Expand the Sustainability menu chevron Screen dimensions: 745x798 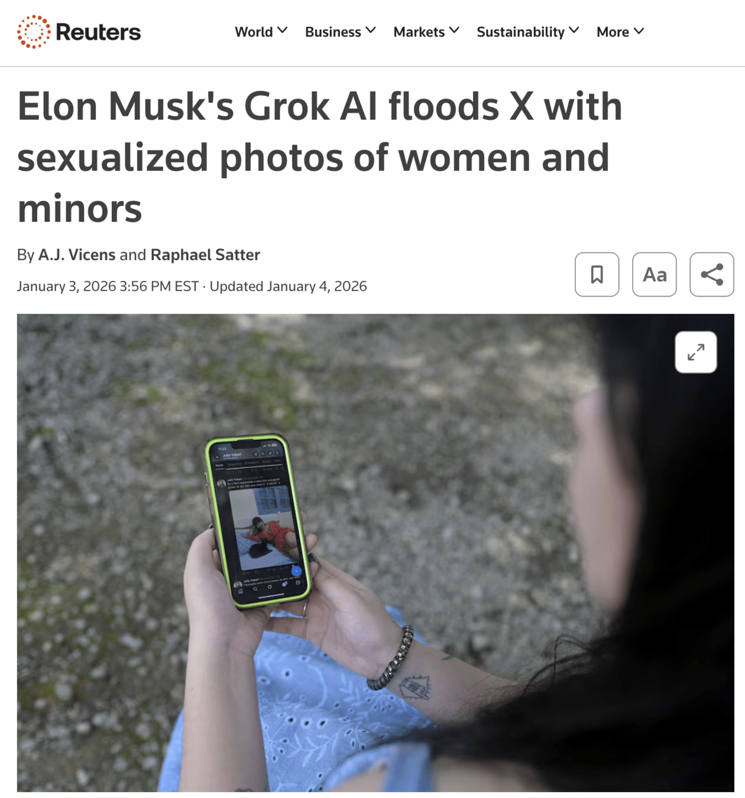(574, 30)
